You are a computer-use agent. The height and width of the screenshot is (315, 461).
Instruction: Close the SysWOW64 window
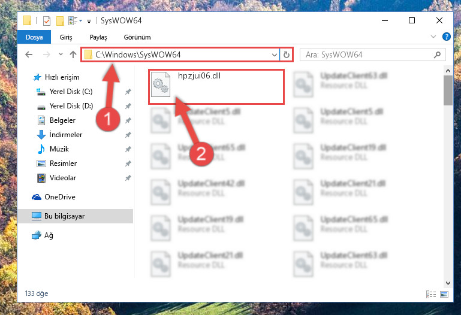pyautogui.click(x=439, y=20)
